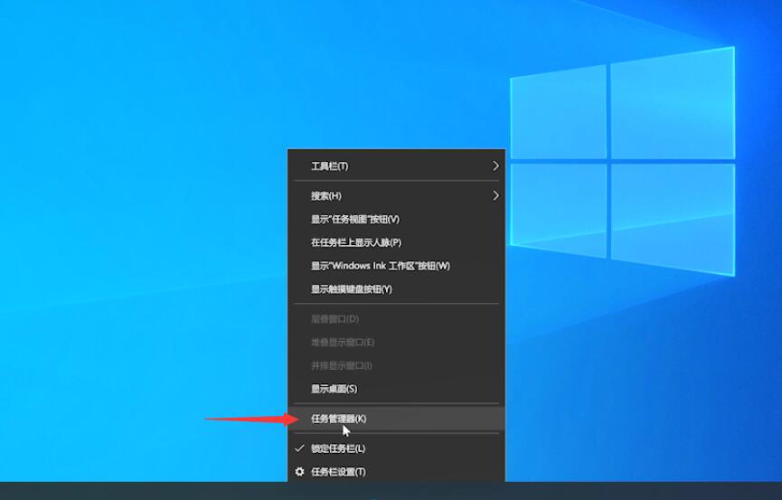Open 任务管理器(K) from the menu
The height and width of the screenshot is (500, 782).
(x=396, y=419)
